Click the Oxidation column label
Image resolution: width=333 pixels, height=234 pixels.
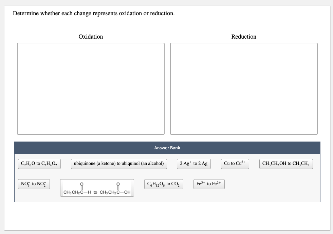point(90,37)
